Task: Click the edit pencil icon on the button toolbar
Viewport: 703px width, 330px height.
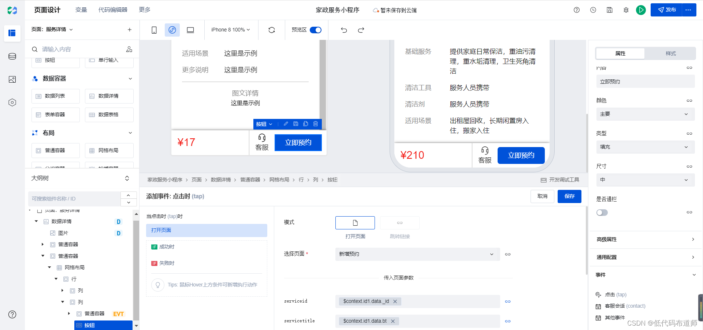Action: [x=286, y=124]
